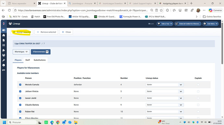Toggle the sidebar menu switch icon
This screenshot has width=224, height=125.
[x=4, y=30]
